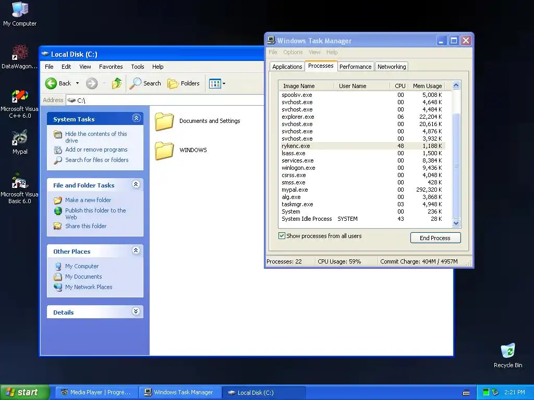534x400 pixels.
Task: Select Microsoft Visual Basic 6.0 desktop icon
Action: tap(20, 188)
